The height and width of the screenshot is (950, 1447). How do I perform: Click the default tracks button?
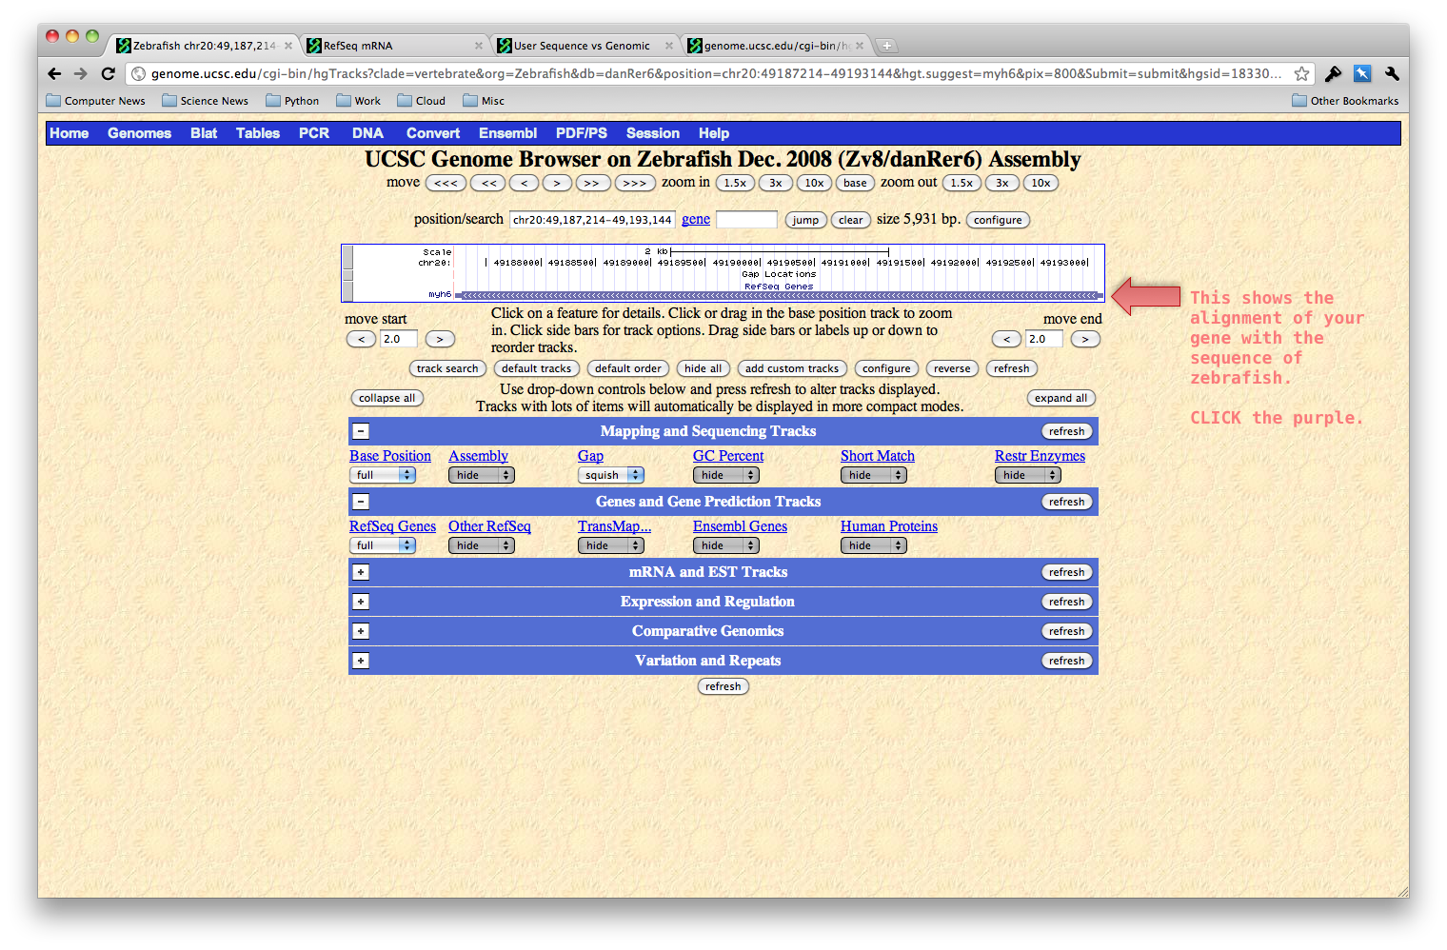pyautogui.click(x=537, y=368)
